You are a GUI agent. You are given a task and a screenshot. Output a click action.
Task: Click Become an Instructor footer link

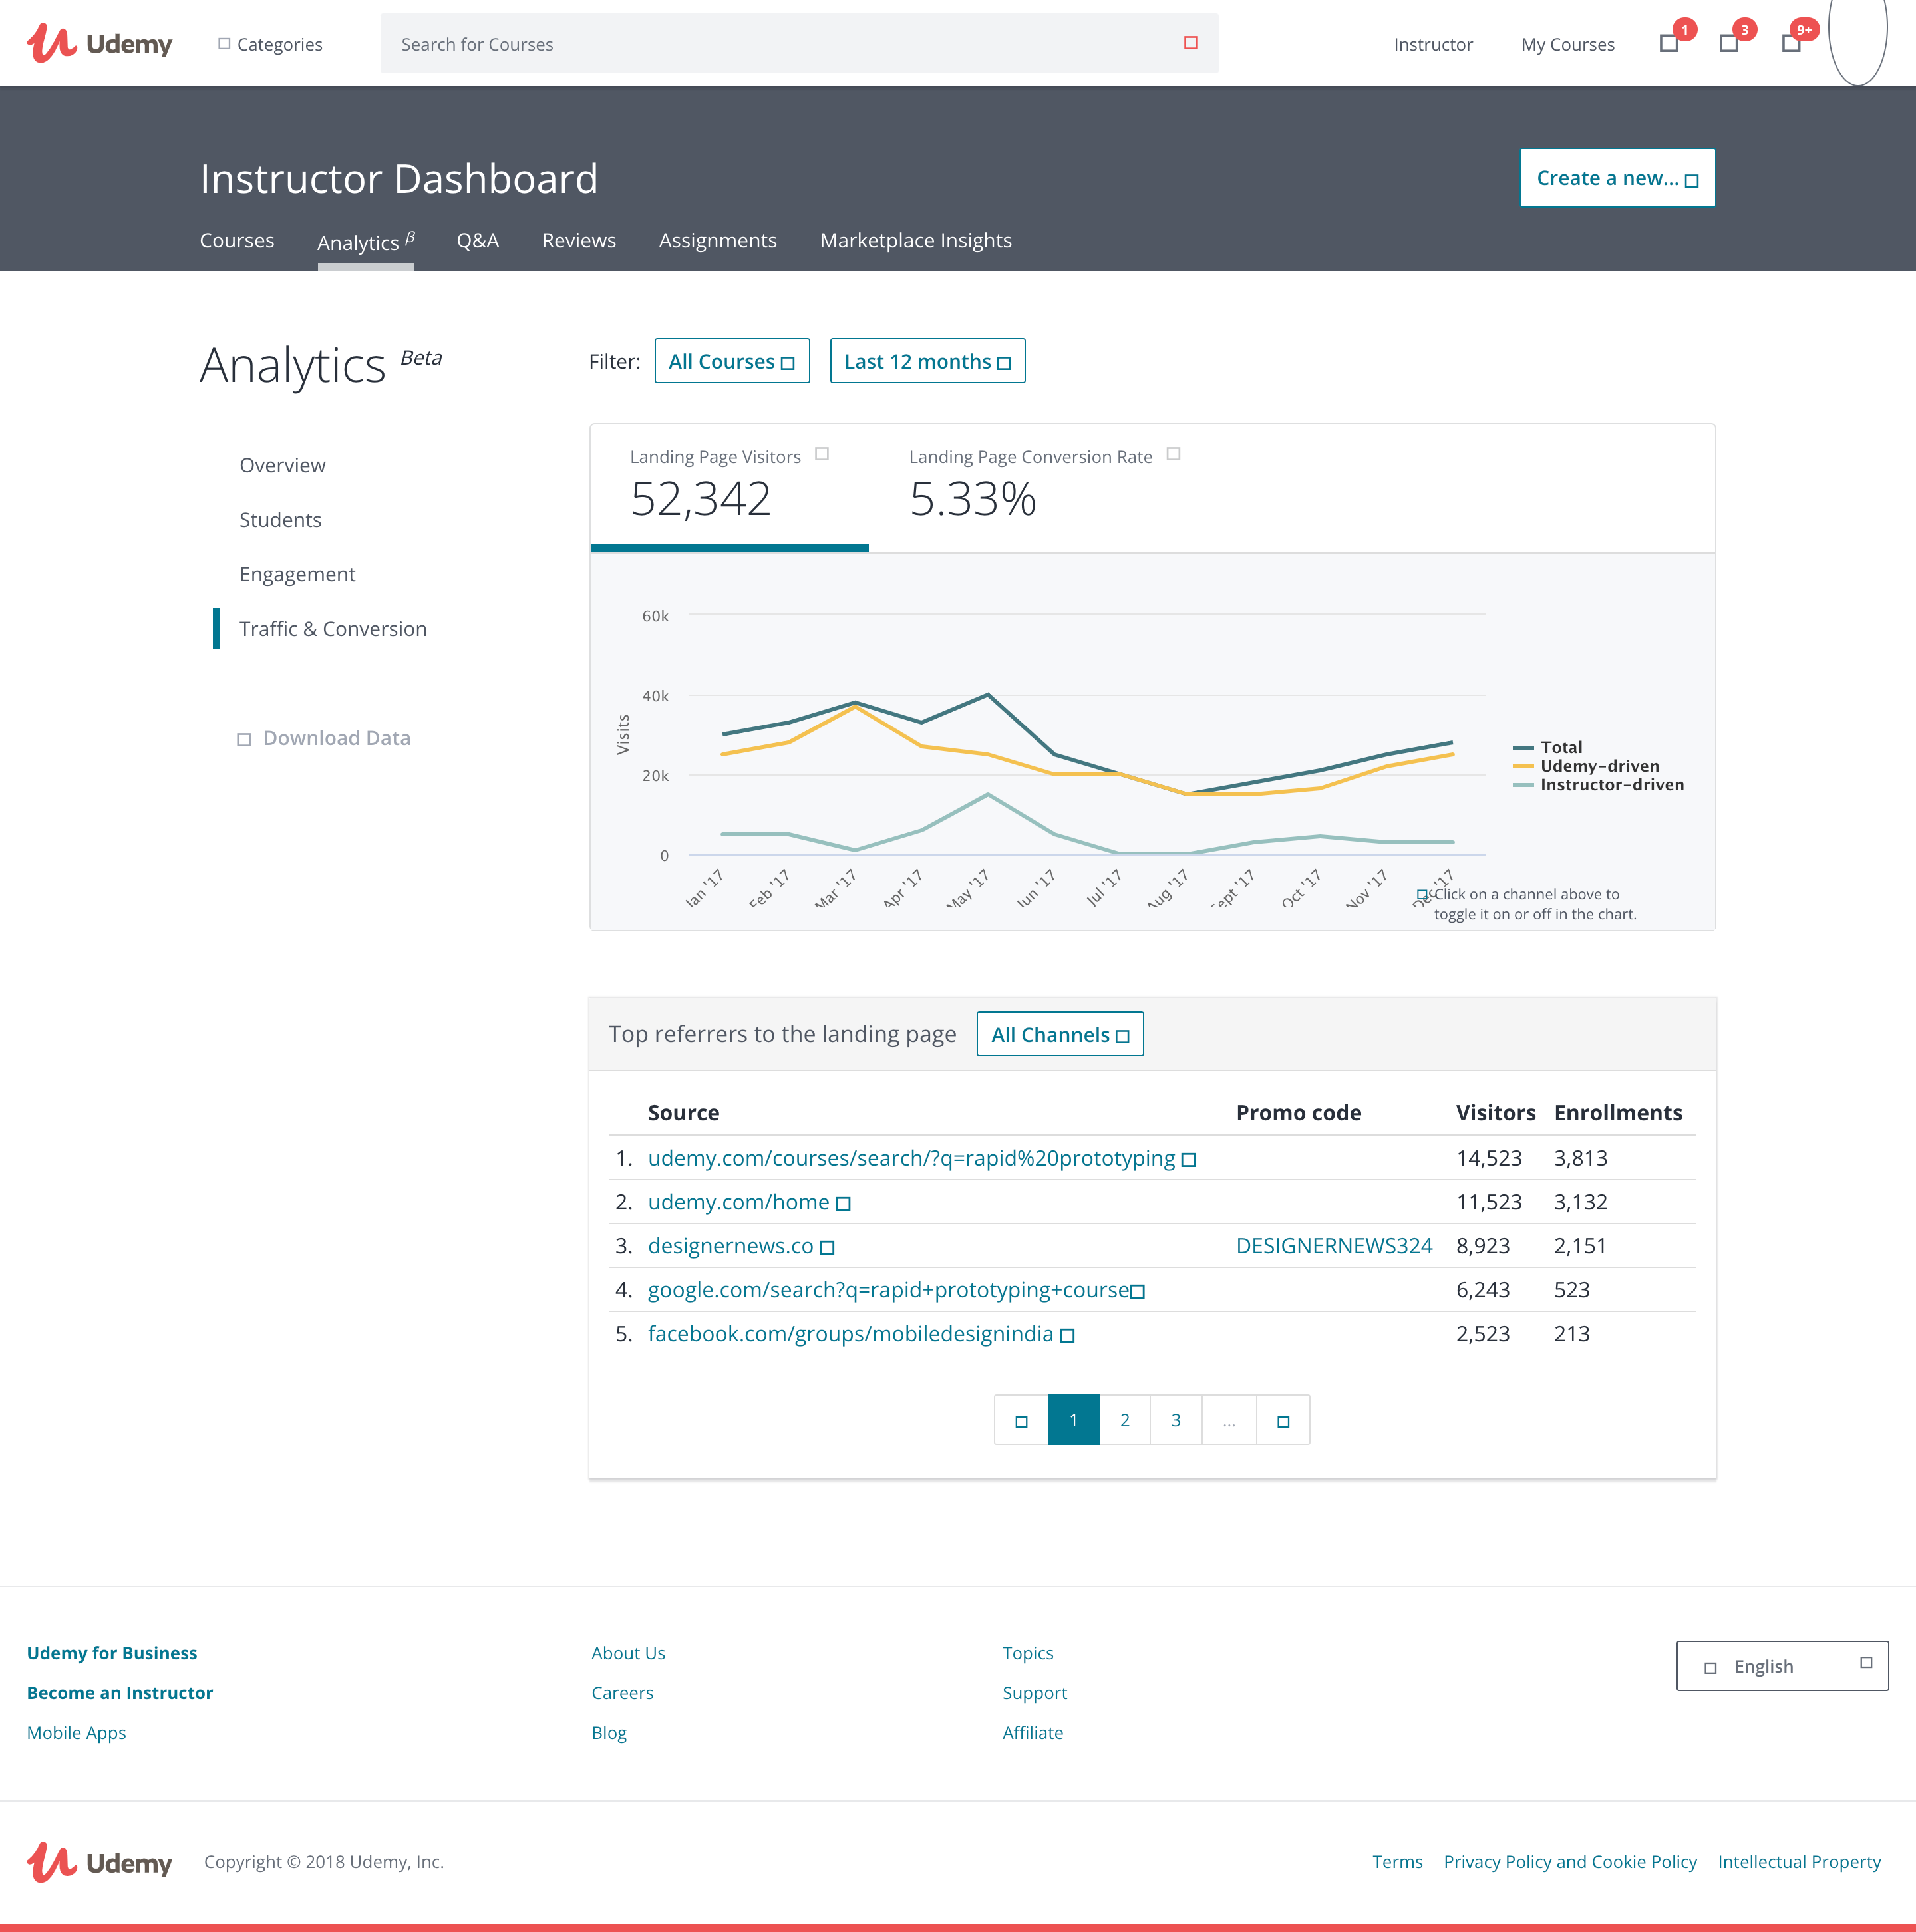coord(120,1693)
